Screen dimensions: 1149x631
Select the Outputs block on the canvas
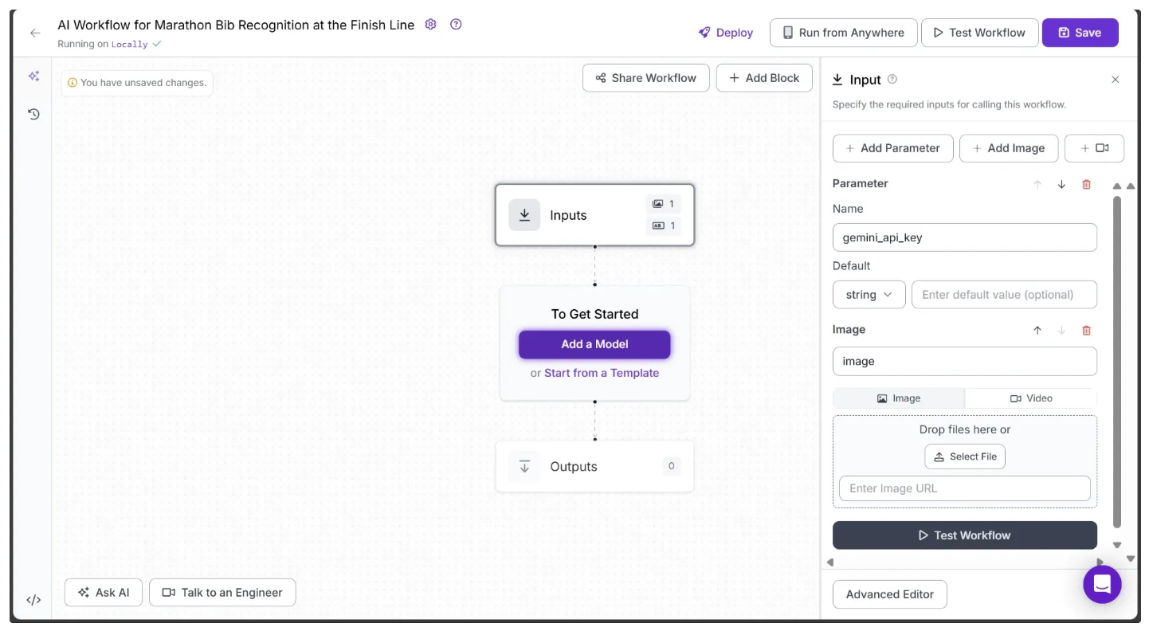point(594,467)
